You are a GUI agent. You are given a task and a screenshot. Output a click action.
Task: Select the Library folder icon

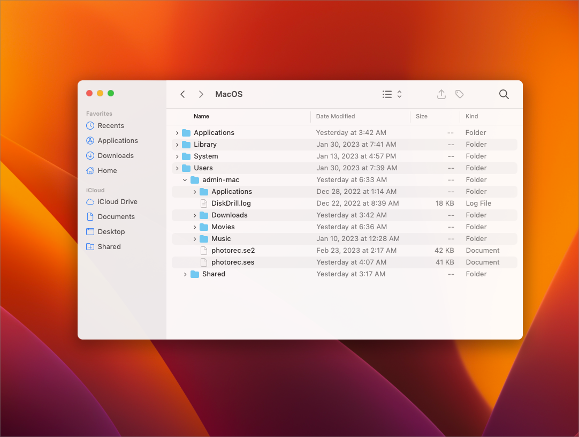click(186, 145)
